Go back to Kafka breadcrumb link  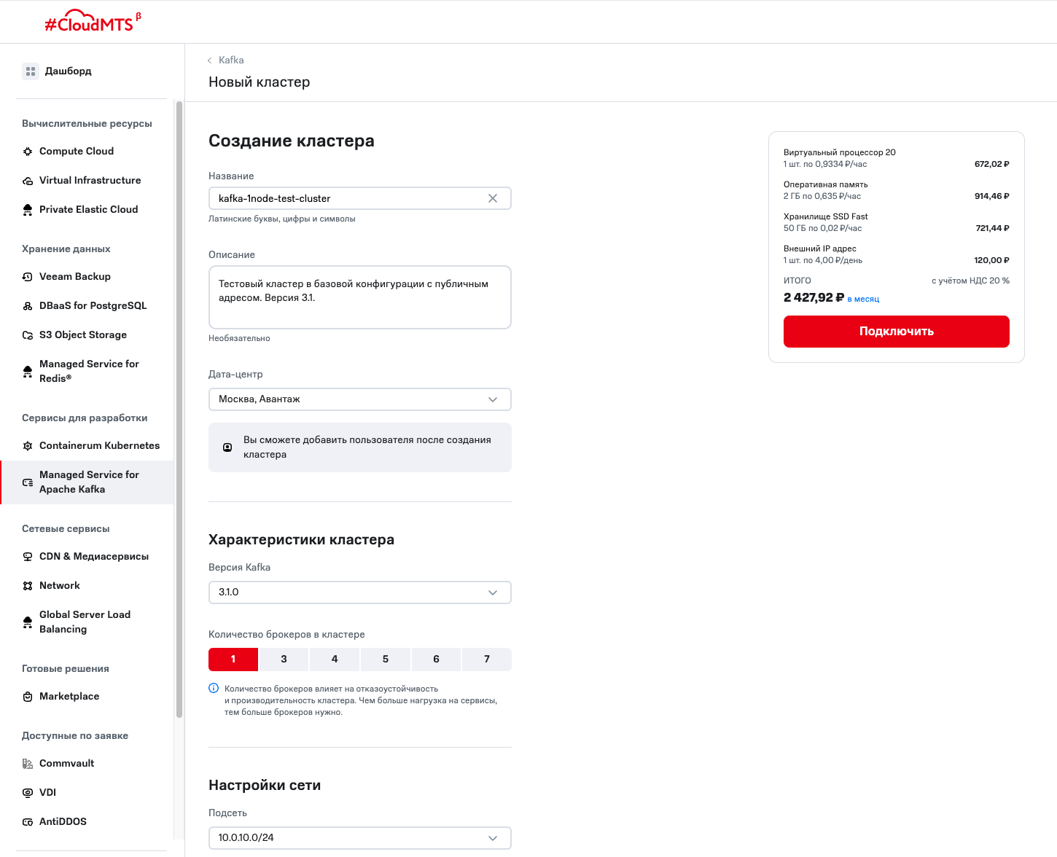pos(230,60)
